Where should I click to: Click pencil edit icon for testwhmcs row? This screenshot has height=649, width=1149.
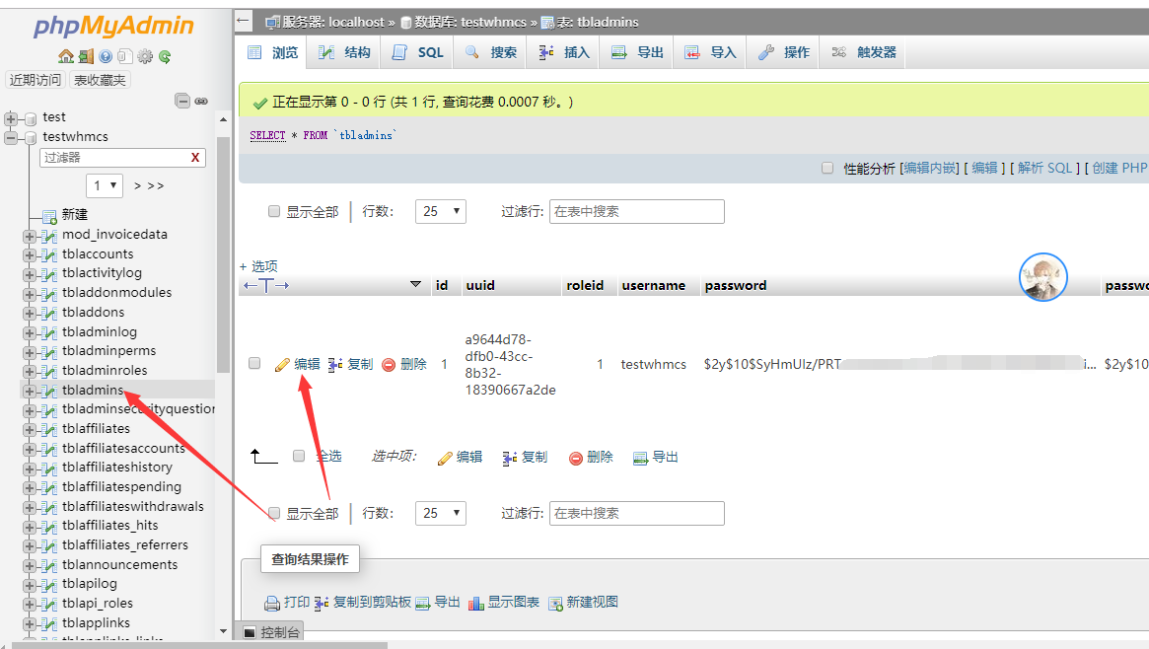[x=282, y=365]
